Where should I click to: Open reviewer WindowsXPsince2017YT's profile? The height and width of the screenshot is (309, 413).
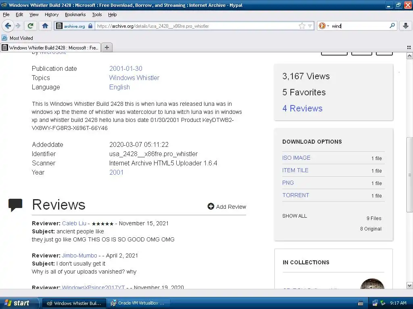[93, 287]
